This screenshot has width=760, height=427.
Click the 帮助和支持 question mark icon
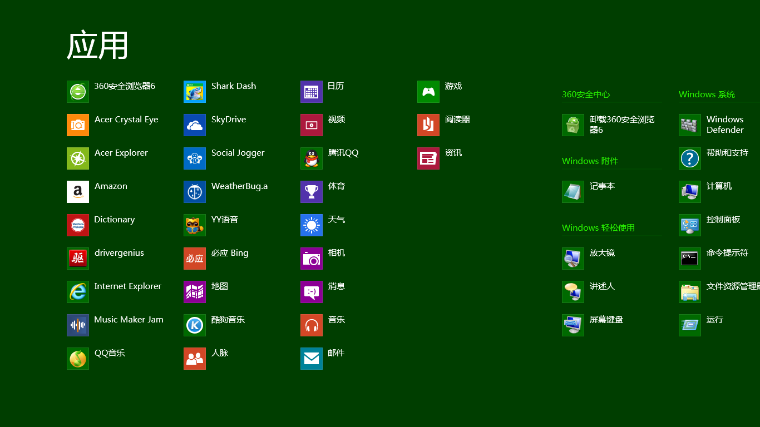tap(690, 158)
